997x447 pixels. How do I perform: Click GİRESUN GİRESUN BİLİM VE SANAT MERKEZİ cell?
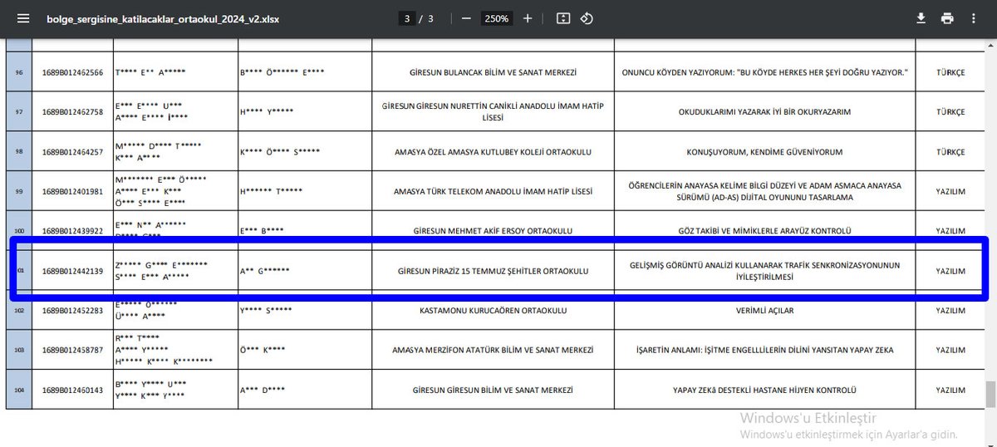pos(493,390)
